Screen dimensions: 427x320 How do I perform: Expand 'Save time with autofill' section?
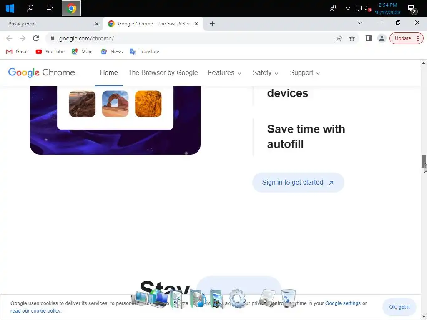point(306,137)
